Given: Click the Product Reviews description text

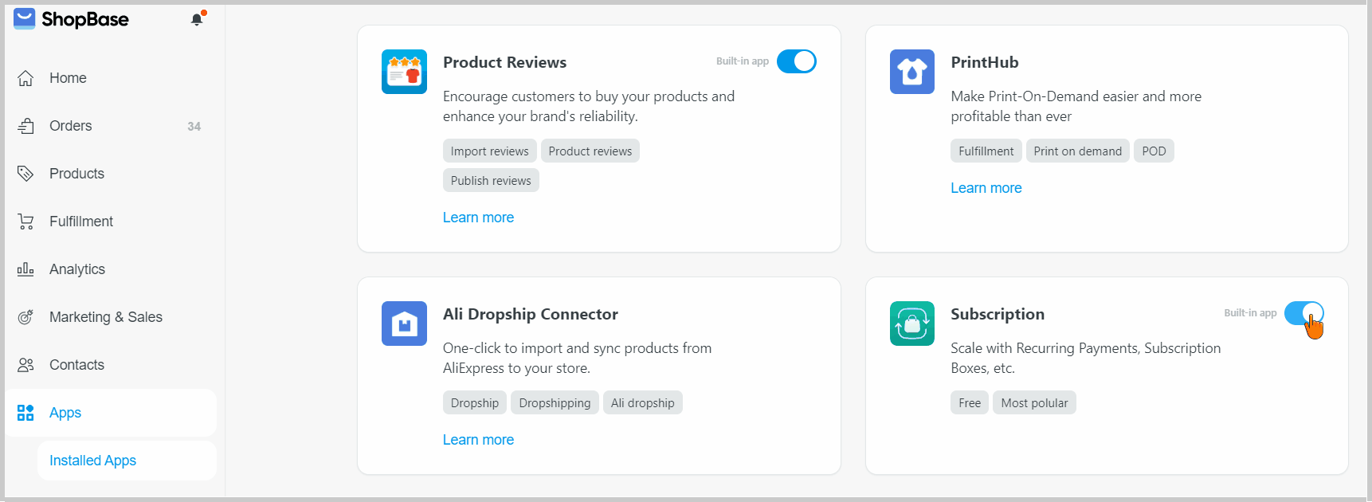Looking at the screenshot, I should tap(589, 106).
